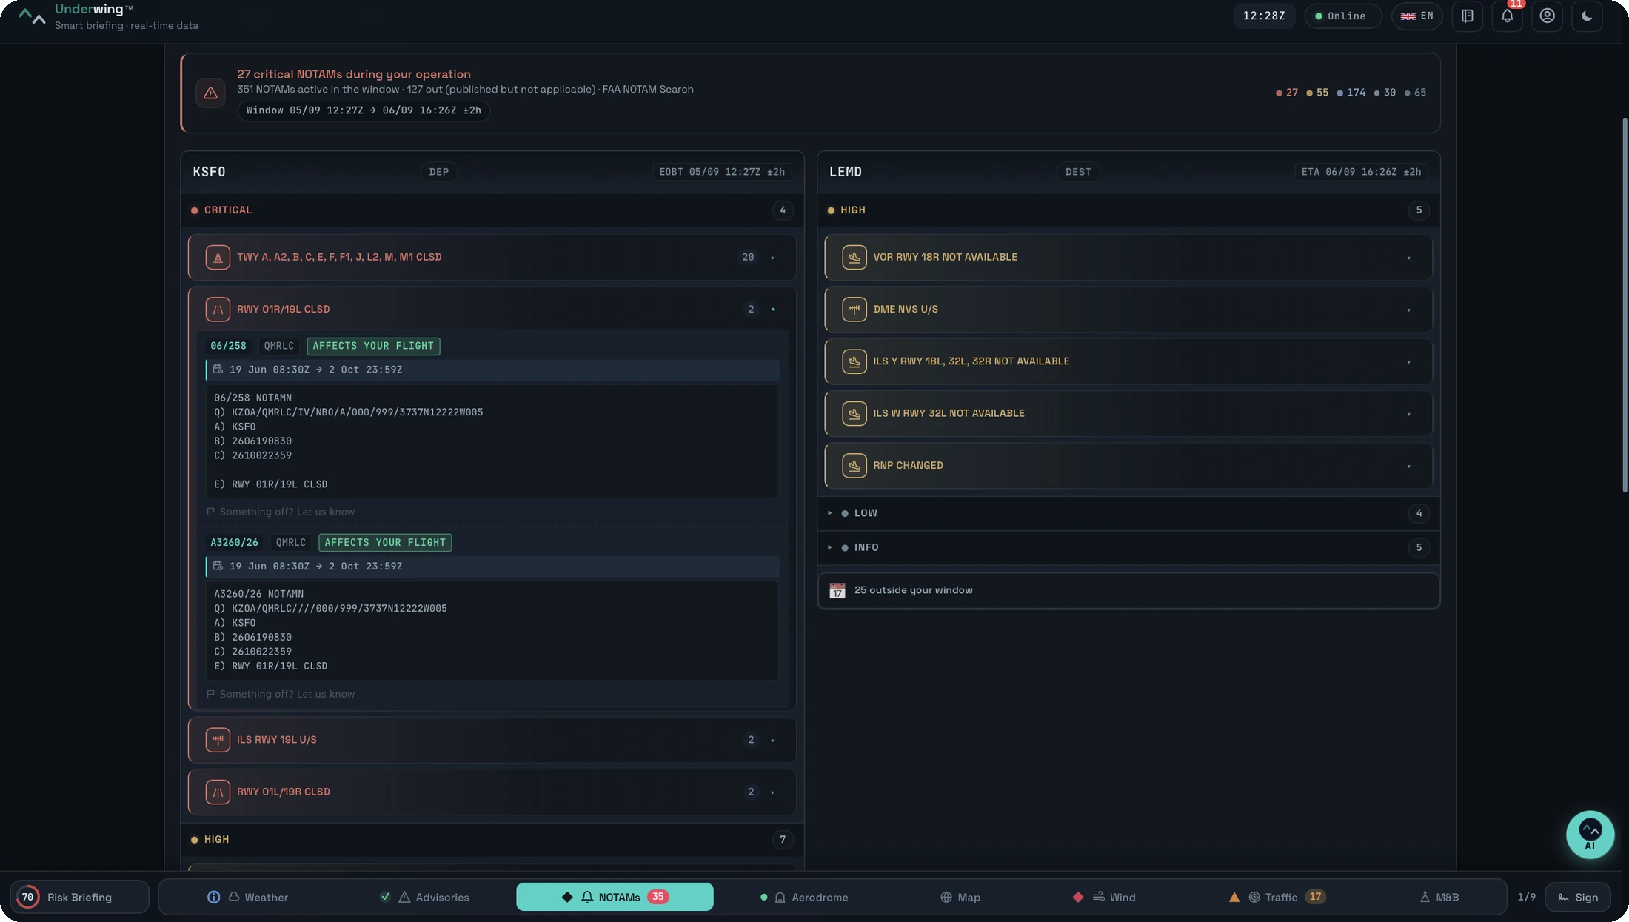The width and height of the screenshot is (1629, 922).
Task: Click the taxiway icon beside TWY CLSD
Action: click(218, 258)
